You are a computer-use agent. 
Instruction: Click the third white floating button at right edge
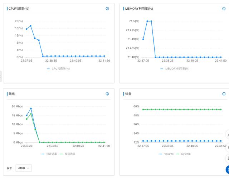(227, 158)
